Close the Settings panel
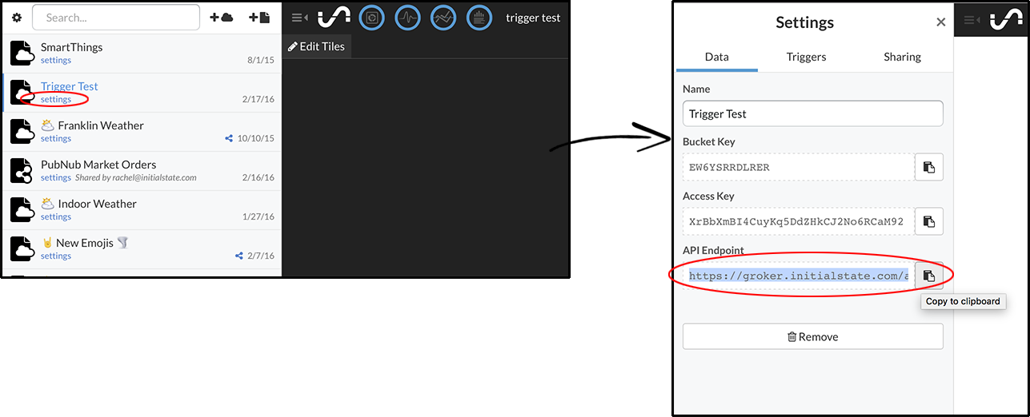 click(x=940, y=22)
